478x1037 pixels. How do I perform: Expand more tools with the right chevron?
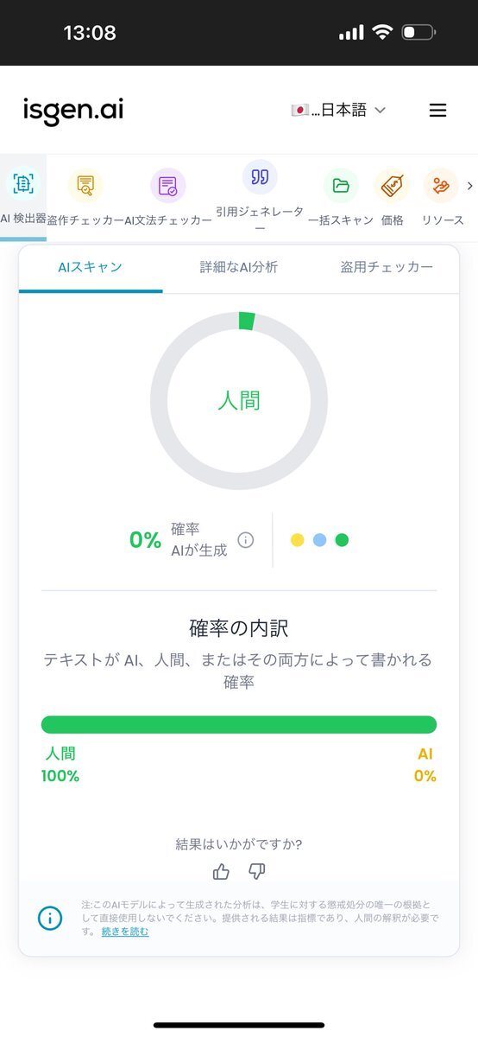point(469,185)
